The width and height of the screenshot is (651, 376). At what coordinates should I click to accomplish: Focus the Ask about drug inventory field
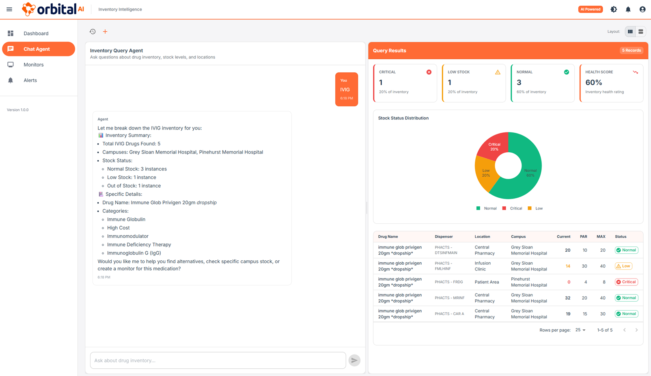pyautogui.click(x=218, y=360)
